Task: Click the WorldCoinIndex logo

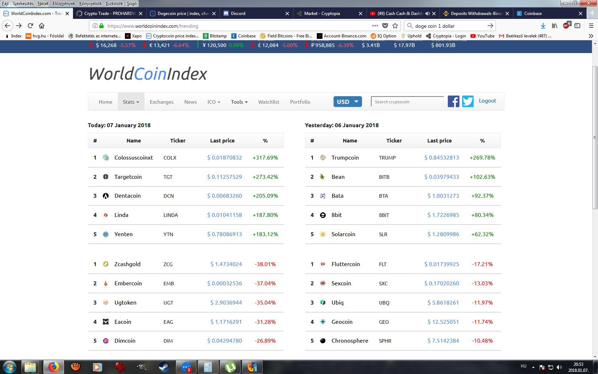Action: tap(148, 74)
